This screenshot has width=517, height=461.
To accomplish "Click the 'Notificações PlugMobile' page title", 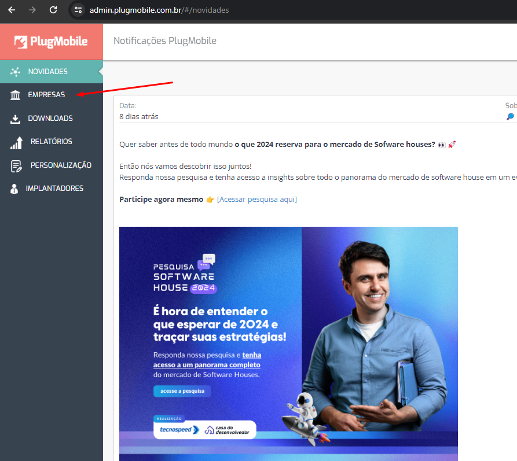I will click(x=165, y=41).
